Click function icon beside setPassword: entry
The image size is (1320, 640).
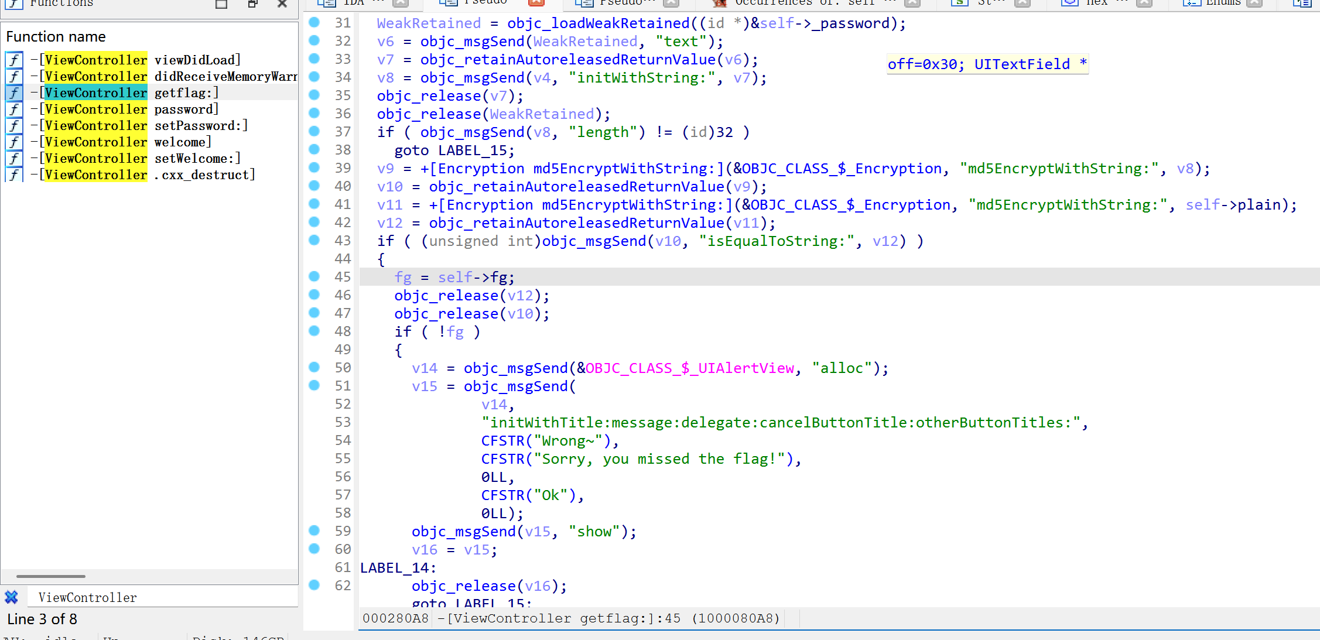(x=14, y=125)
